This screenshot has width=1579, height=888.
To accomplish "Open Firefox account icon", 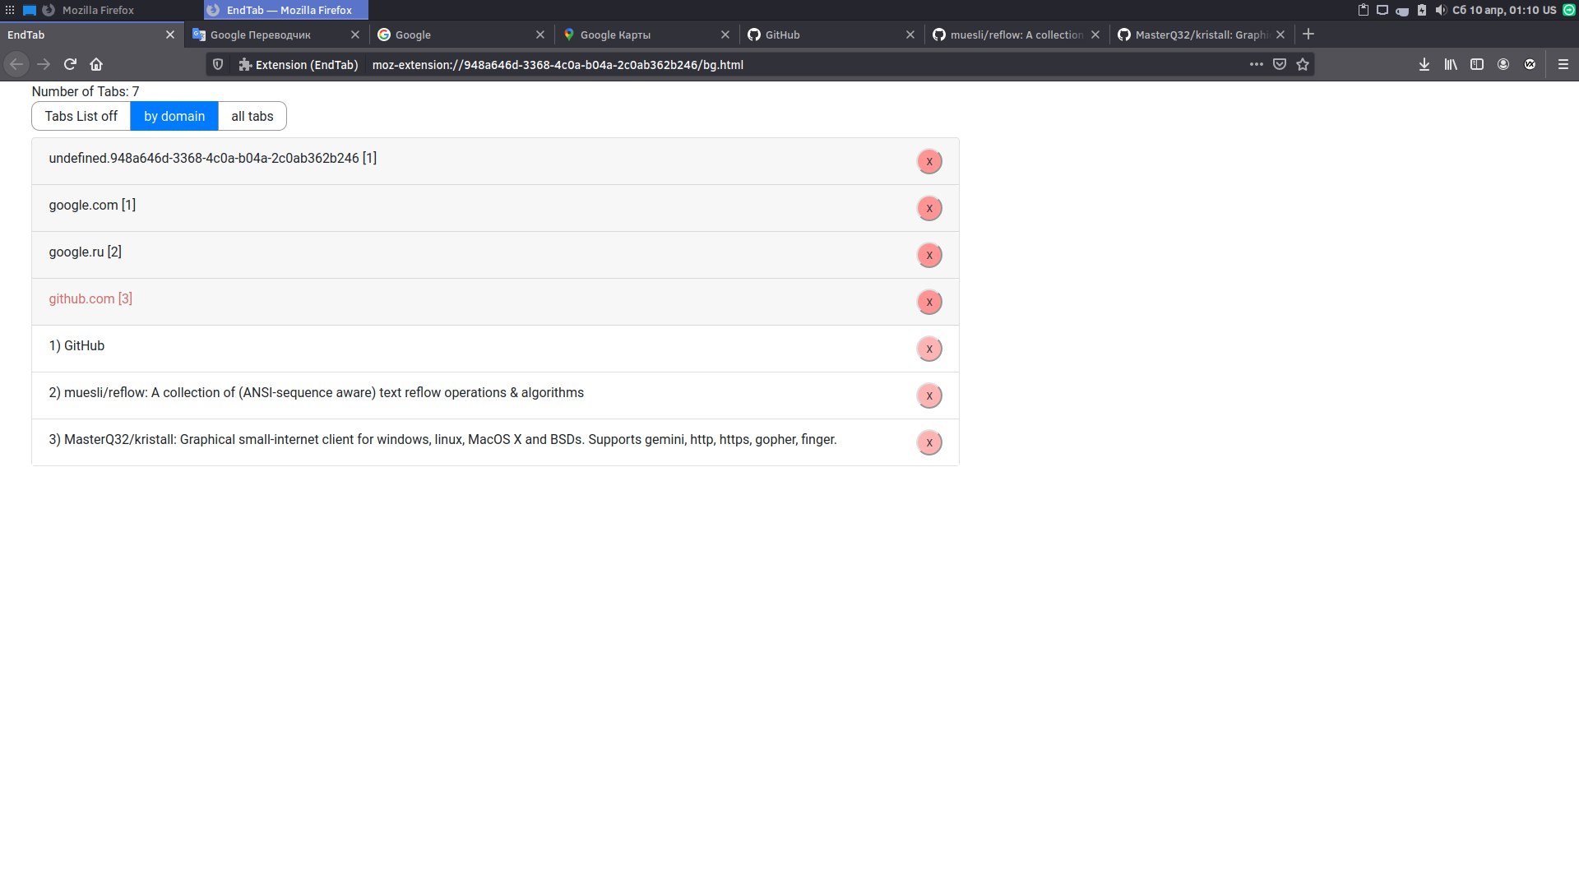I will click(x=1503, y=64).
